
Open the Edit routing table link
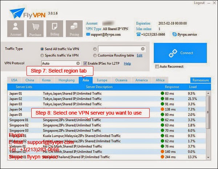tap(140, 55)
